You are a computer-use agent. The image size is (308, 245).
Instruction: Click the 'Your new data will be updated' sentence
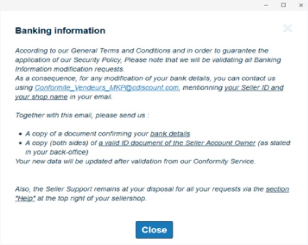click(x=136, y=161)
